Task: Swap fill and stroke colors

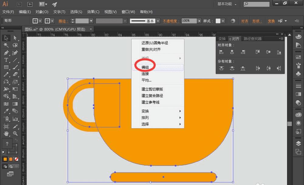Action: point(16,140)
